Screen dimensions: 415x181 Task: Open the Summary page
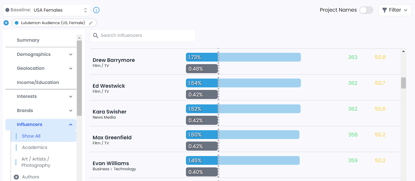pyautogui.click(x=28, y=40)
